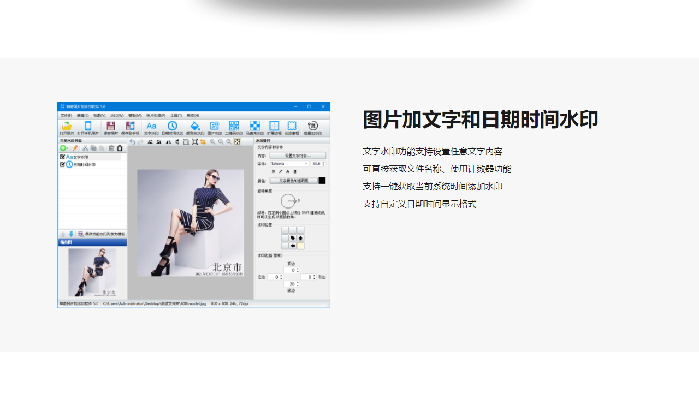Click the orange crop tool icon
This screenshot has width=699, height=393.
pyautogui.click(x=203, y=142)
